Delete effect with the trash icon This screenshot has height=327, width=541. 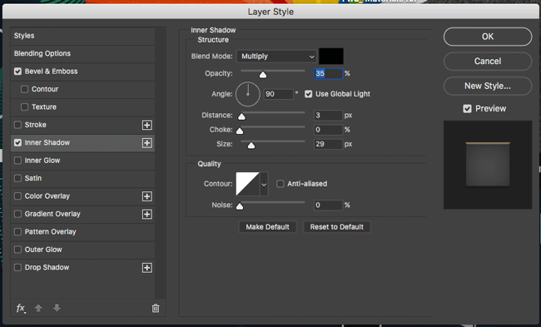(x=156, y=308)
